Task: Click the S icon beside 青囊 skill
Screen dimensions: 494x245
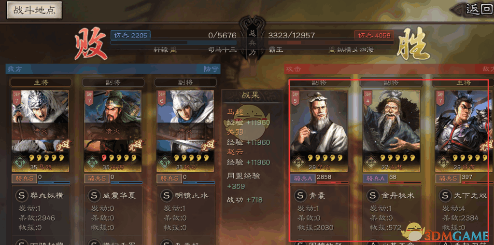Action: 300,195
